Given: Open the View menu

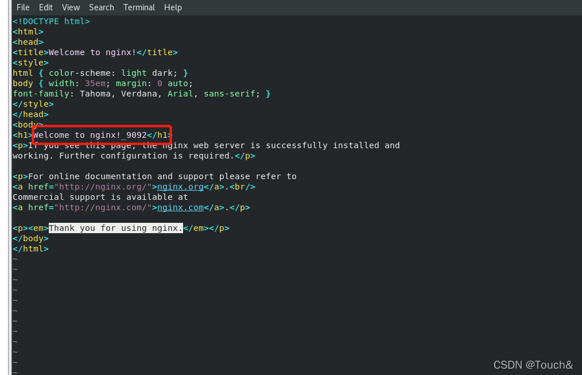Looking at the screenshot, I should pos(71,7).
